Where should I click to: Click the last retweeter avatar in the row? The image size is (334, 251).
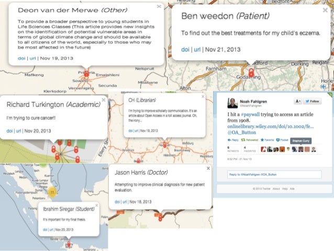click(x=314, y=149)
